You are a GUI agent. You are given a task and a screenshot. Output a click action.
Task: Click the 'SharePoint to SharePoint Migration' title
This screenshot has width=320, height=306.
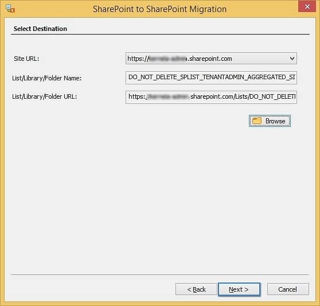159,9
